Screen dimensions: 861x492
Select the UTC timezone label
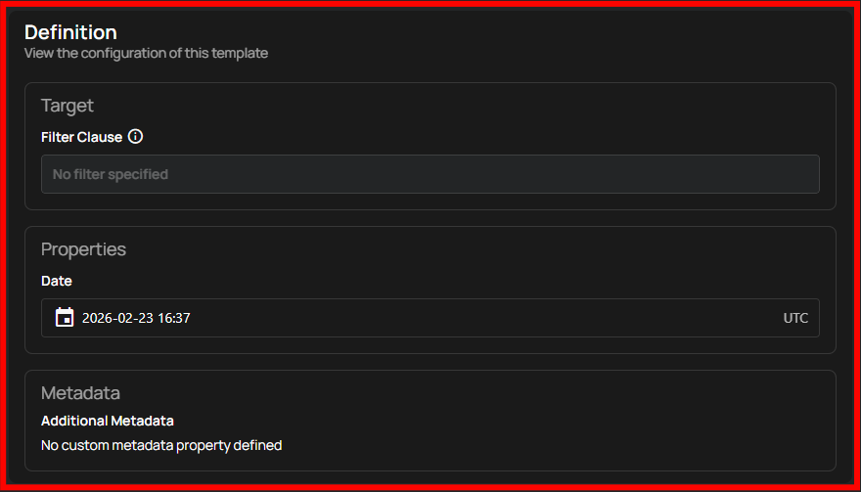click(x=795, y=318)
